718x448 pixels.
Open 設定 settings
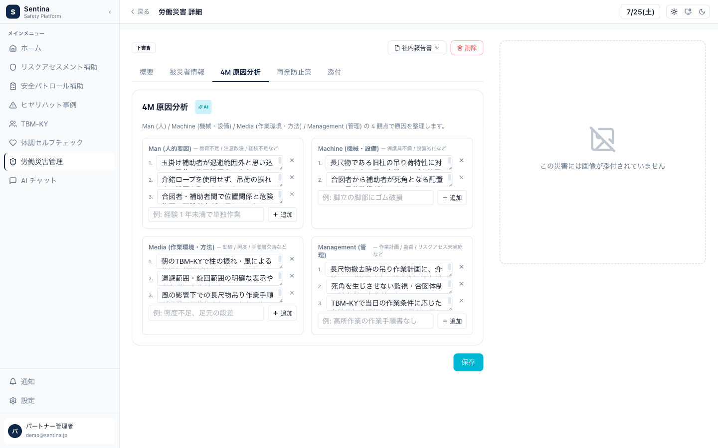(59, 401)
